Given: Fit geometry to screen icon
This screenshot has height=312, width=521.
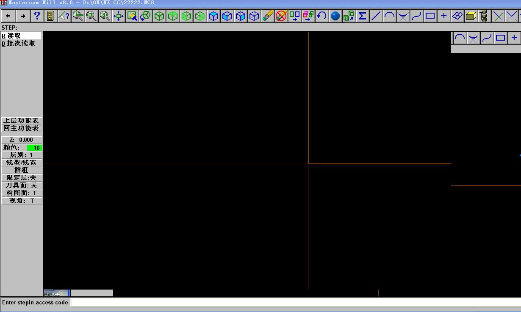Looking at the screenshot, I should 119,16.
